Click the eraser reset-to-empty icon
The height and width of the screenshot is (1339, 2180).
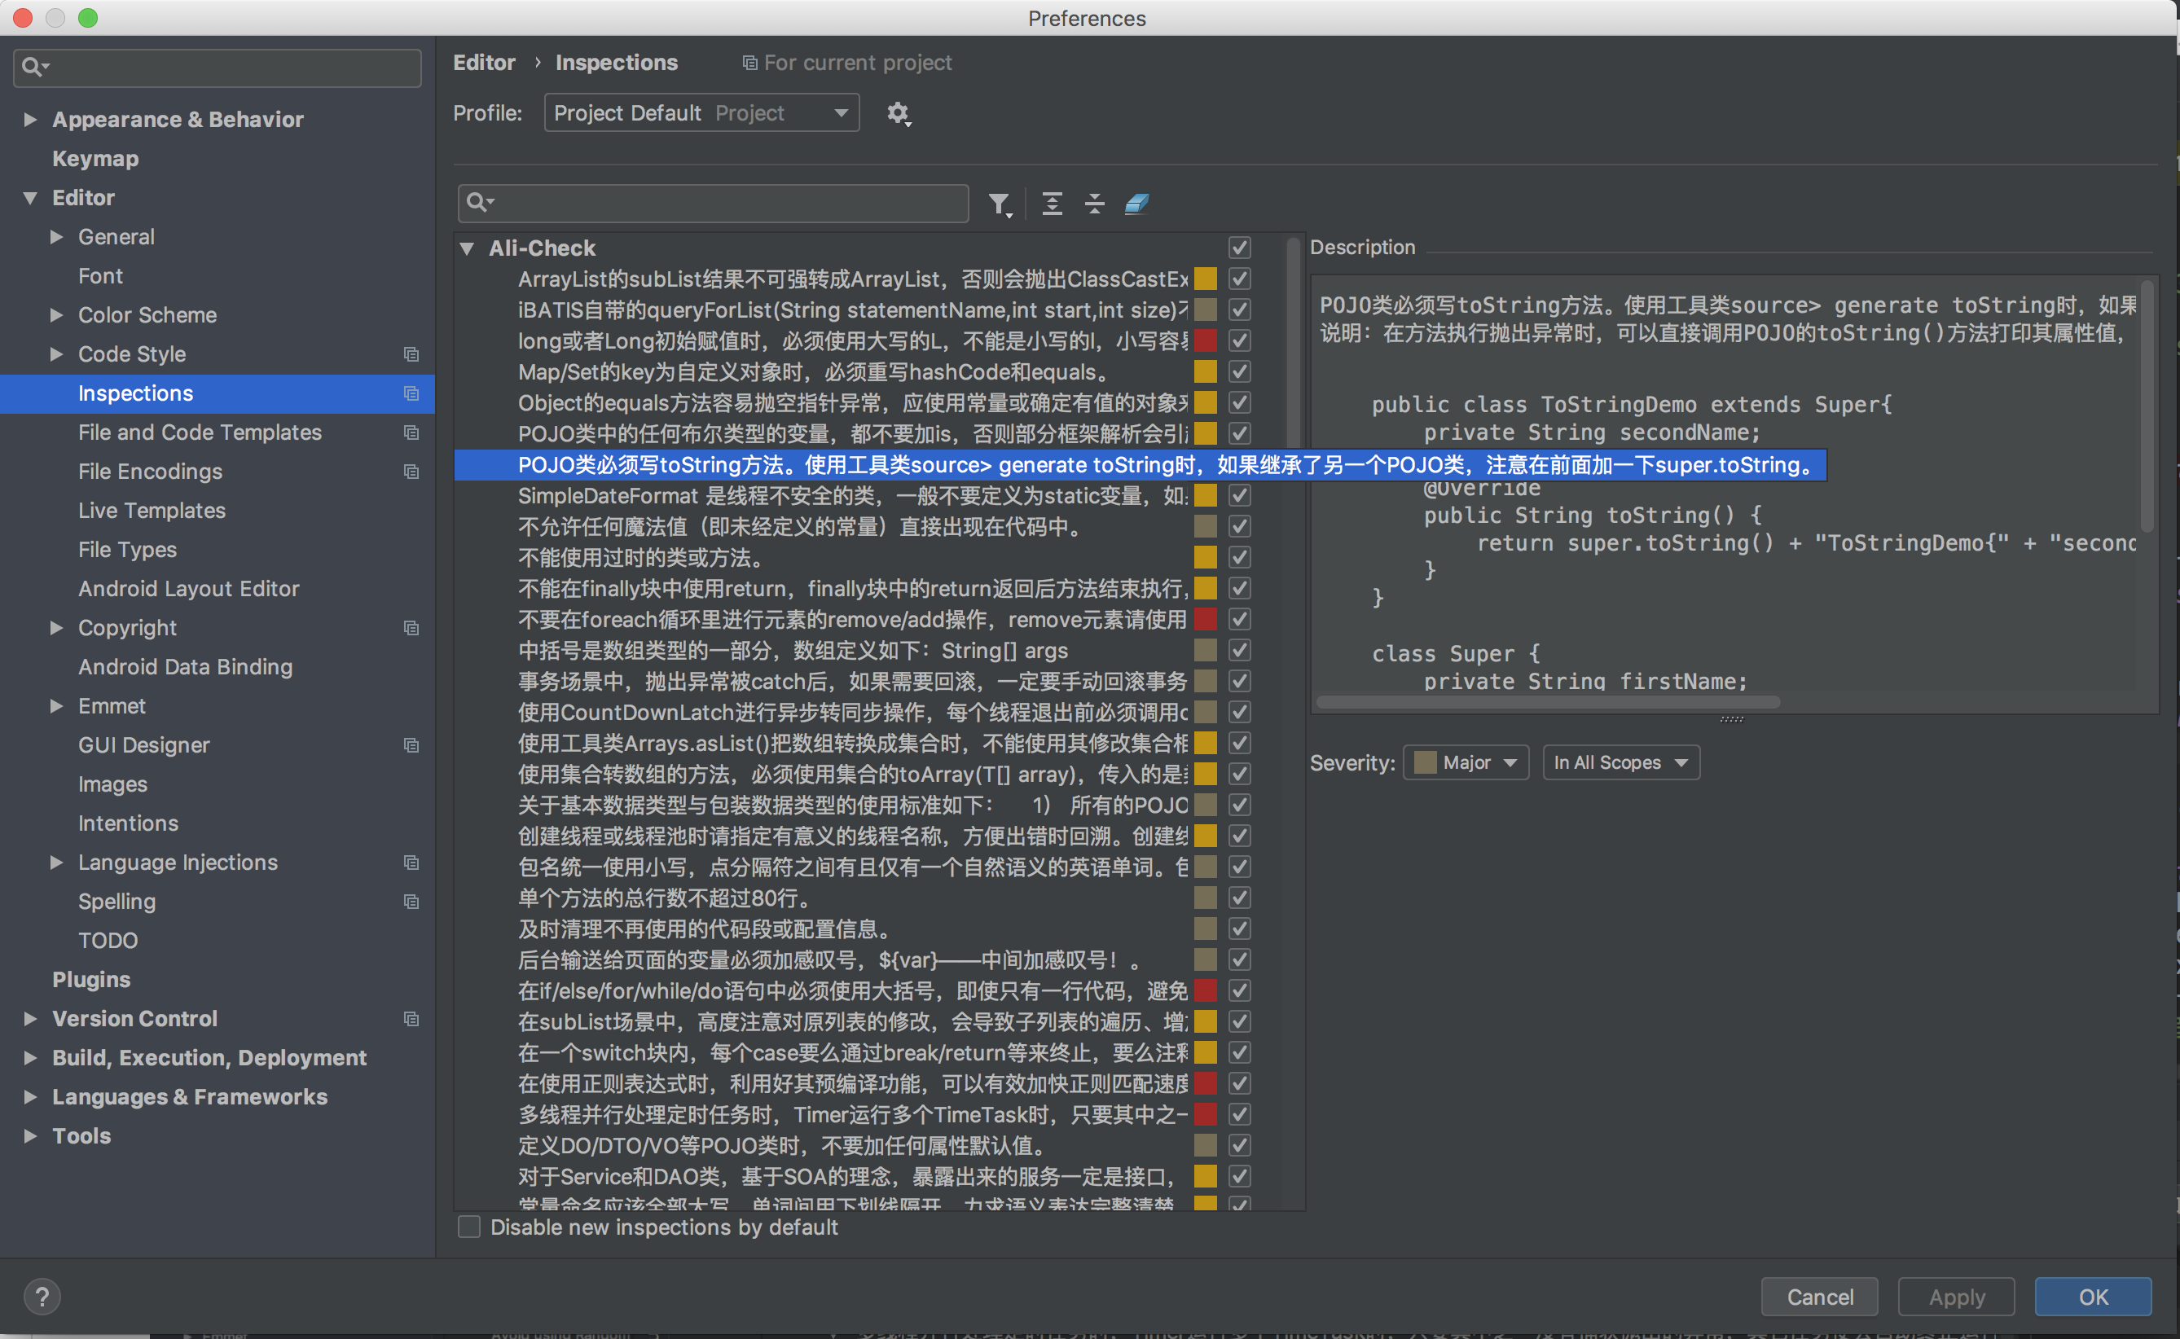1136,204
